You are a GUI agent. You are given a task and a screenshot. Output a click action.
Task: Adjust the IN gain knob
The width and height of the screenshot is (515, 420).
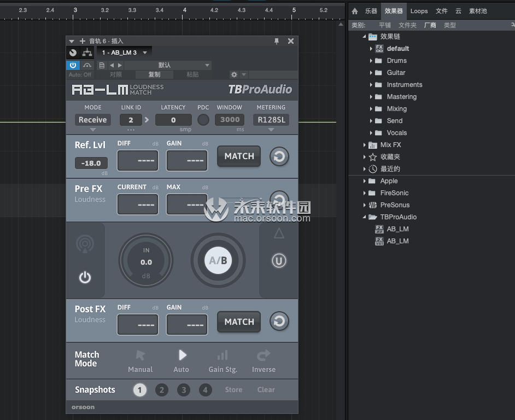coord(146,261)
